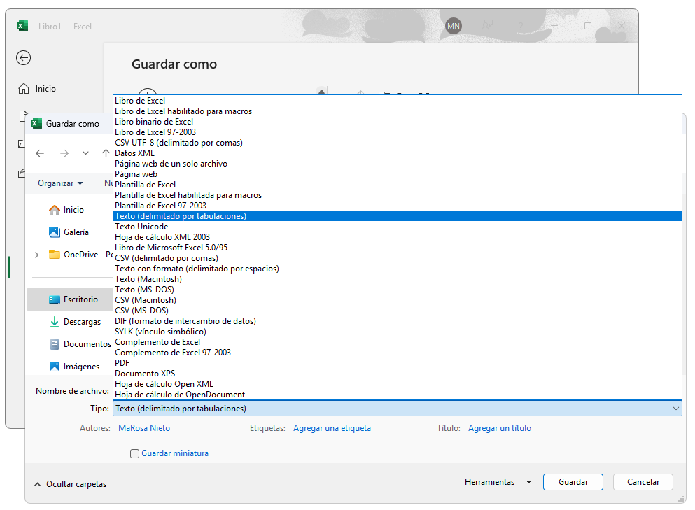
Task: Click the MaRosa Nieto author link
Action: tap(144, 428)
